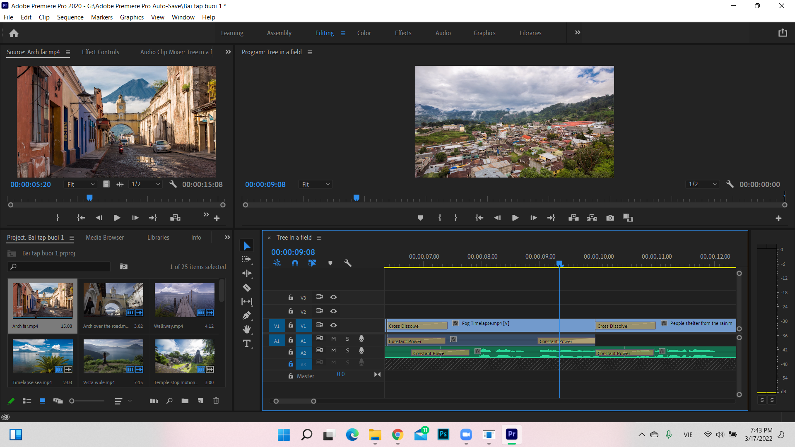Open timeline display settings wrench

(x=348, y=263)
